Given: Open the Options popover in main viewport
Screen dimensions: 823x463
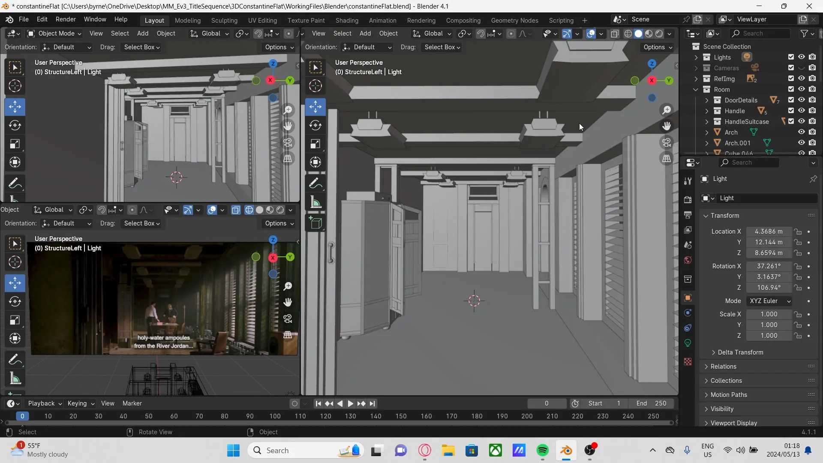Looking at the screenshot, I should [658, 47].
